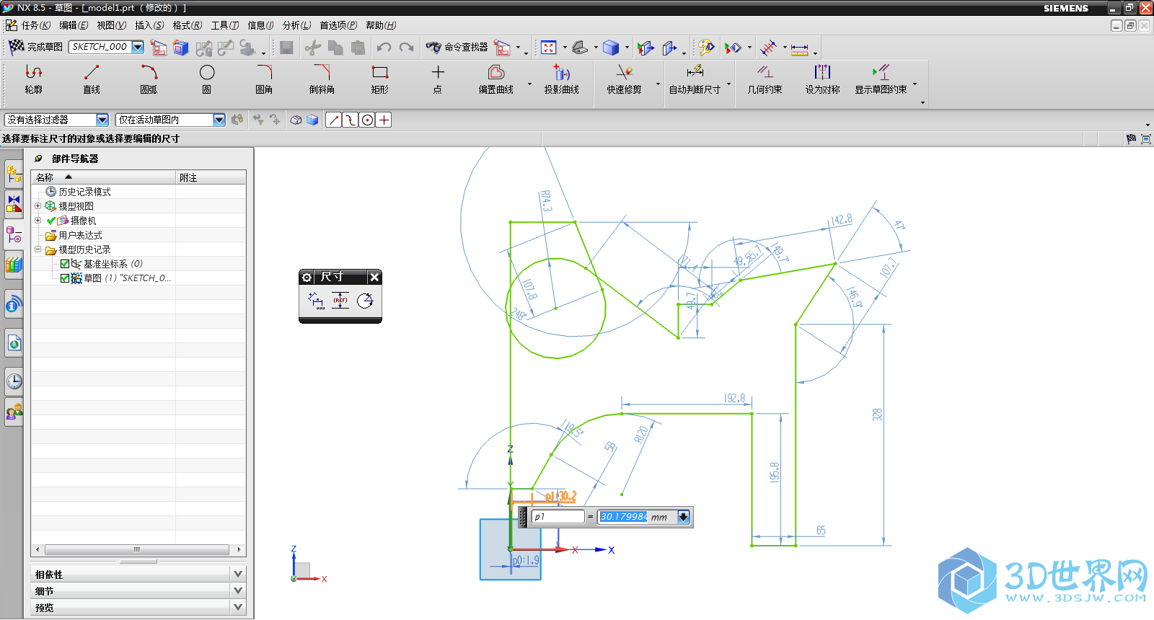Toggle the line snap point option
This screenshot has width=1154, height=620.
pyautogui.click(x=333, y=120)
